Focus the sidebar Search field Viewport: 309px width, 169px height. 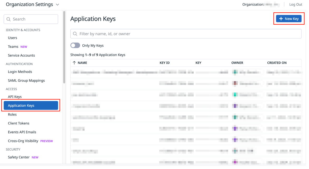[x=31, y=19]
